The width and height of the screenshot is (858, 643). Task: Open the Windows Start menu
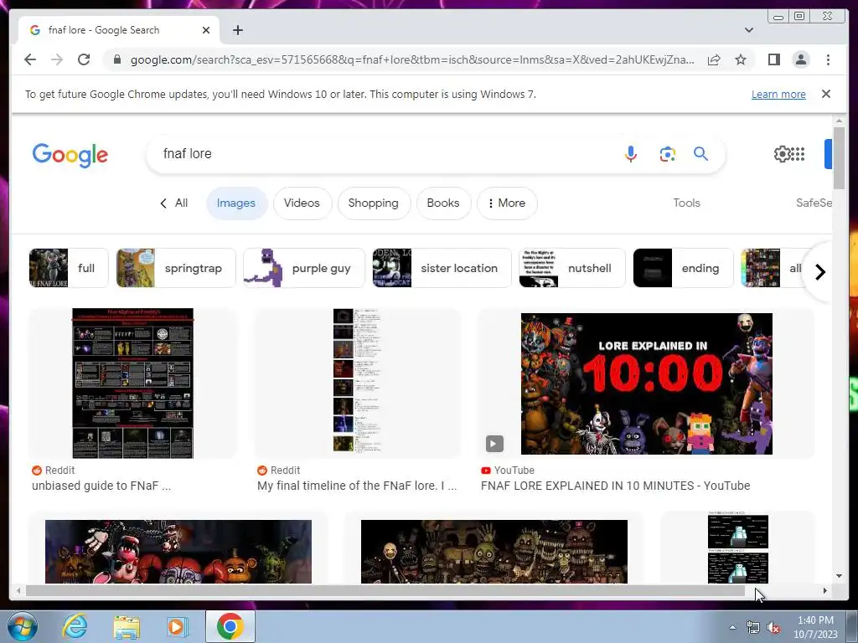[23, 626]
